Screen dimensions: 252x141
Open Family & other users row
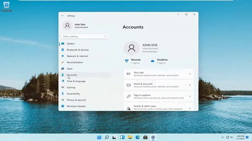pos(159,107)
